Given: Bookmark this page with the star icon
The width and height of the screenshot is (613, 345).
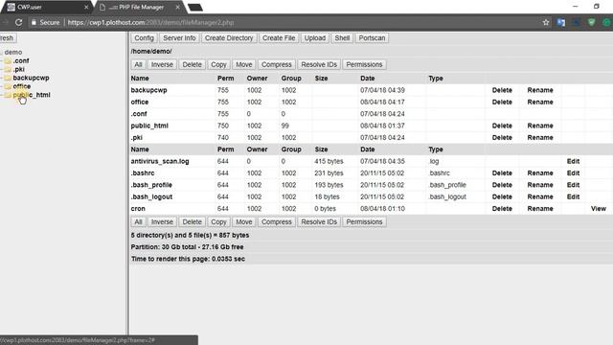Looking at the screenshot, I should coord(546,23).
